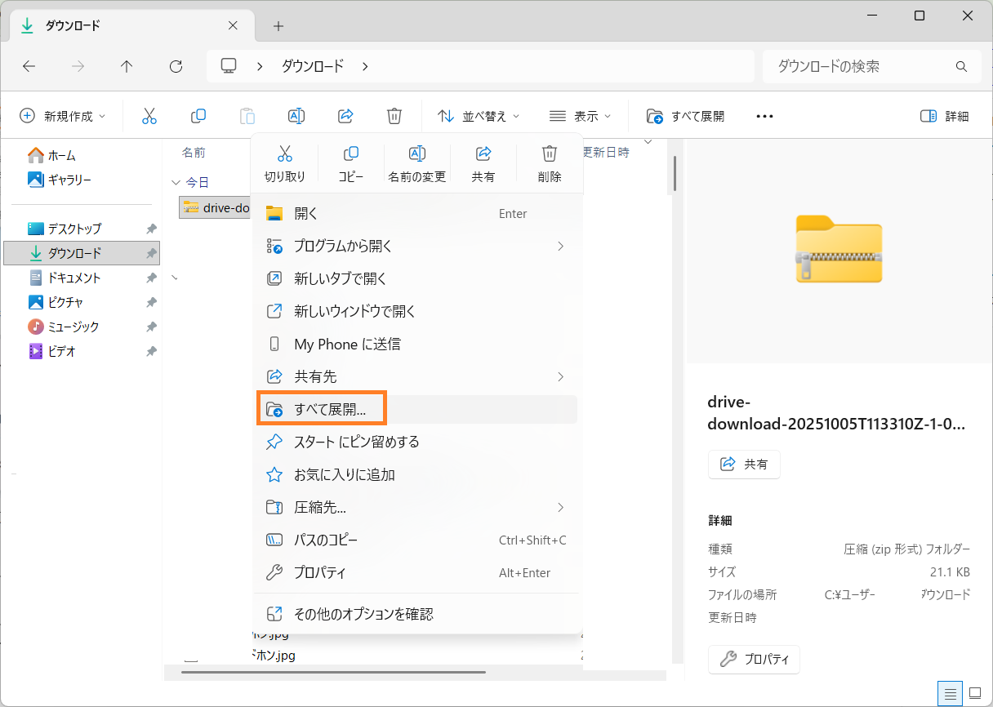The width and height of the screenshot is (993, 707).
Task: Click the プロパティ button in details pane
Action: [754, 659]
